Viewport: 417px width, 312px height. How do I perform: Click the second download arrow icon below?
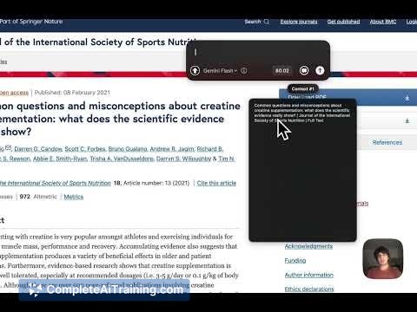pos(407,120)
